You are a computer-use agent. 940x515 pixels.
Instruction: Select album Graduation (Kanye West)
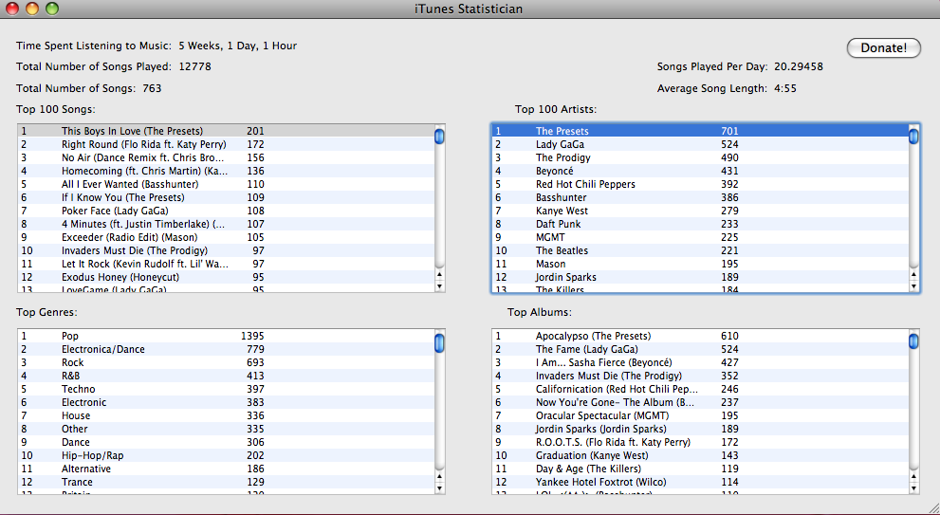click(x=700, y=455)
